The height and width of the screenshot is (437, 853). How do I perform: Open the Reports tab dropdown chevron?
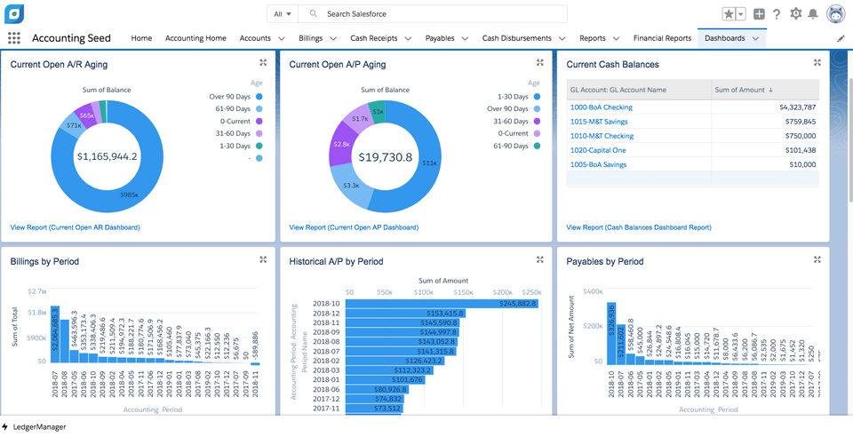pos(617,38)
